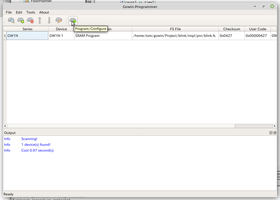
Task: Click the Output panel title
Action: point(10,133)
